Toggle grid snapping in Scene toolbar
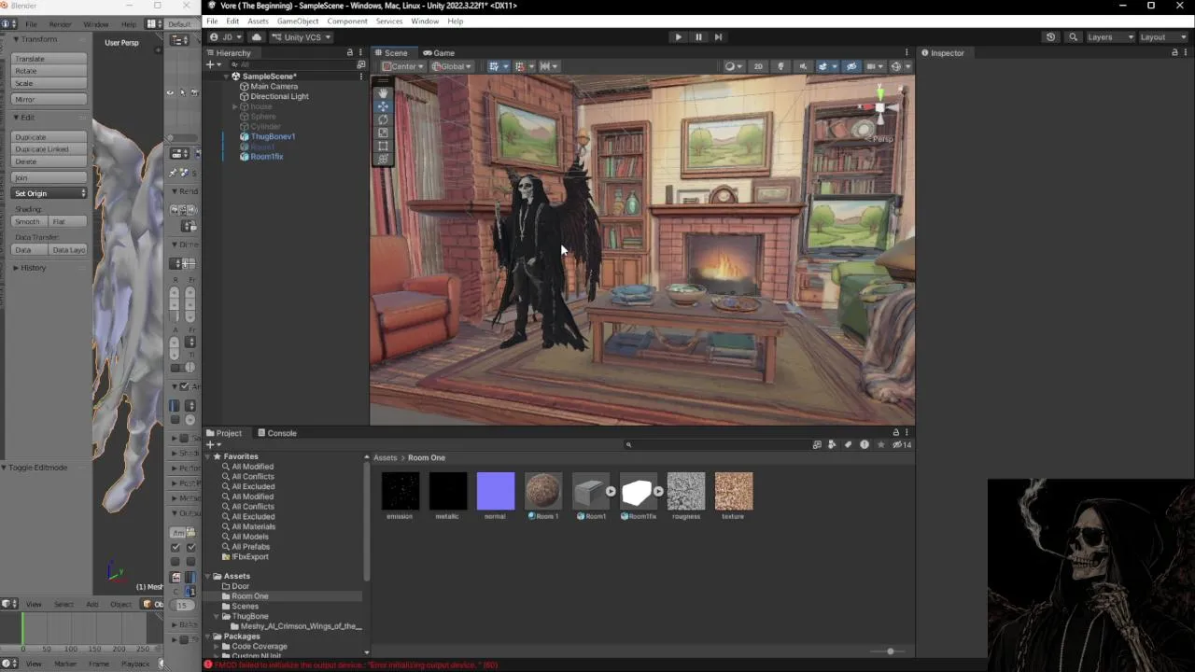Screen dimensions: 1195x672 pyautogui.click(x=522, y=66)
